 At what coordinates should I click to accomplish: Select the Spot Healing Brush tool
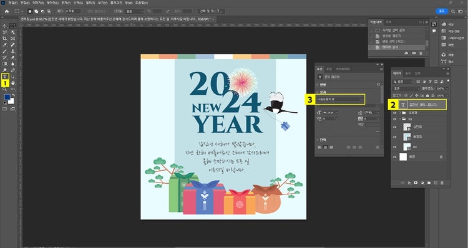[13, 45]
